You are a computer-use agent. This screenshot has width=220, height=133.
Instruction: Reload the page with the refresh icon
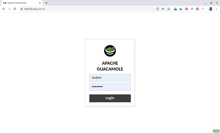pyautogui.click(x=15, y=9)
